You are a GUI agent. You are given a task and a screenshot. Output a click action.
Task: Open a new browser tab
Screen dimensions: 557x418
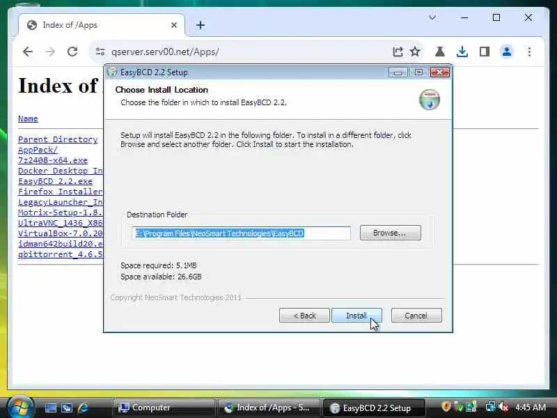(x=201, y=25)
